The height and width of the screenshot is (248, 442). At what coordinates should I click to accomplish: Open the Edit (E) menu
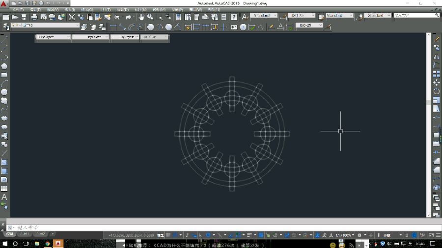tap(35, 10)
